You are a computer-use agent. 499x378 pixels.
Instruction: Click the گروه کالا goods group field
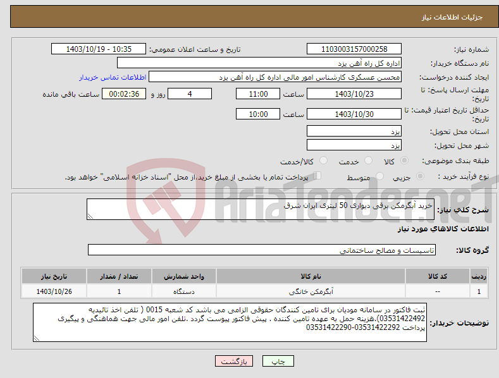pyautogui.click(x=262, y=250)
